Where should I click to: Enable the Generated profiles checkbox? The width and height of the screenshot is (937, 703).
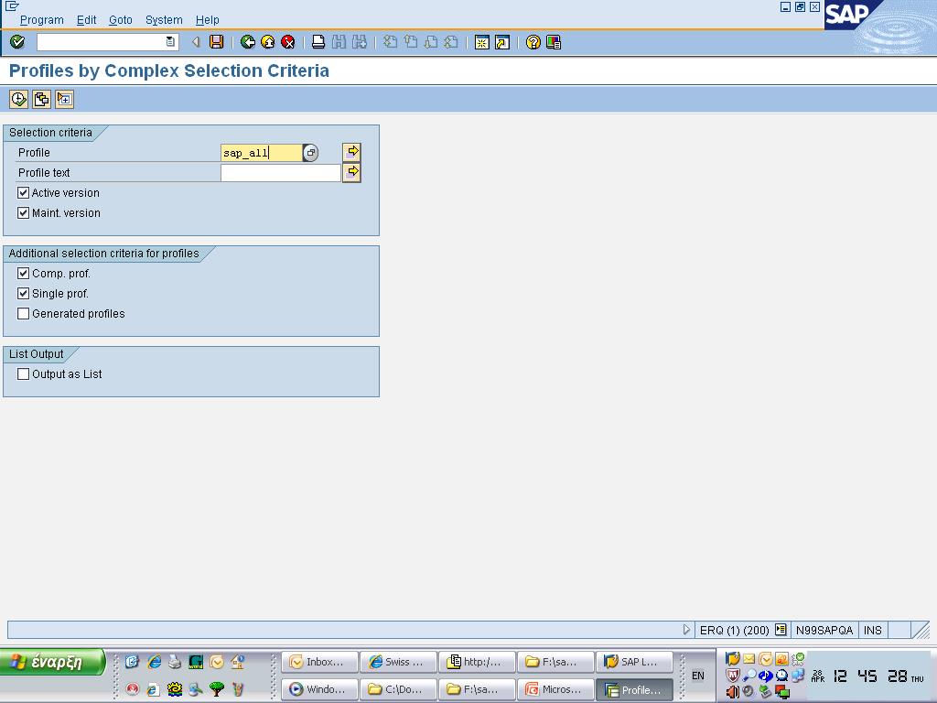click(23, 313)
